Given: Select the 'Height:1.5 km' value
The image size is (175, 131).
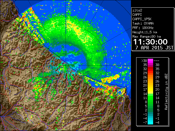Looking at the screenshot, I should [145, 32].
